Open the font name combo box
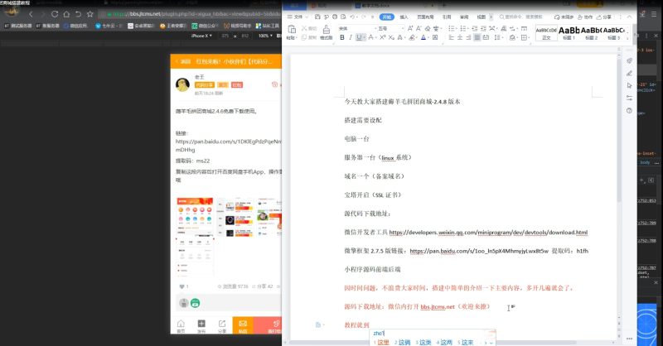The image size is (663, 346). point(357,28)
